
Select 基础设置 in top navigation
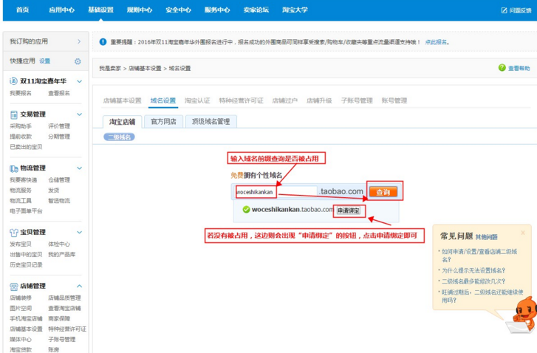click(100, 10)
